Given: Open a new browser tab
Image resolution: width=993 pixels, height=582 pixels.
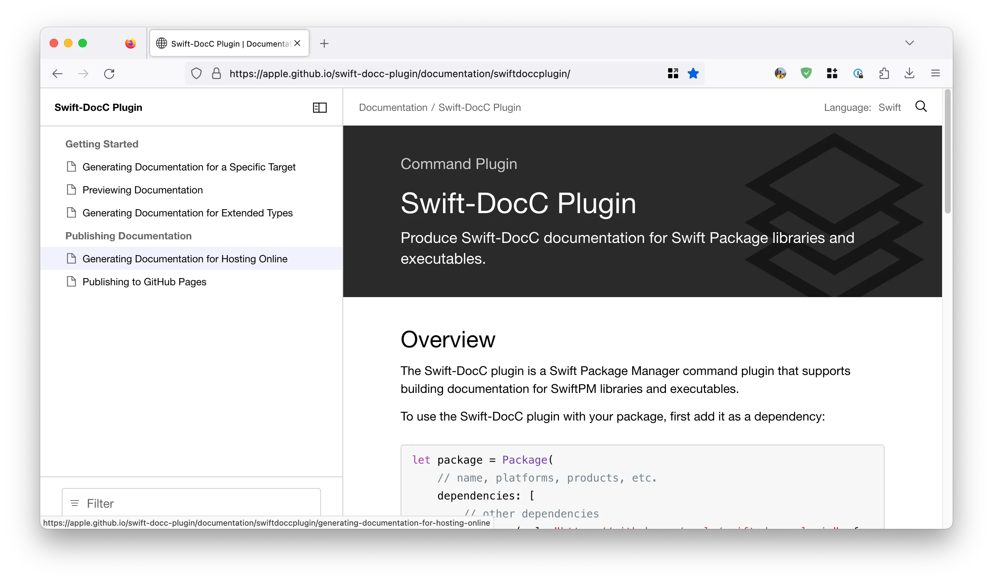Looking at the screenshot, I should pyautogui.click(x=324, y=43).
